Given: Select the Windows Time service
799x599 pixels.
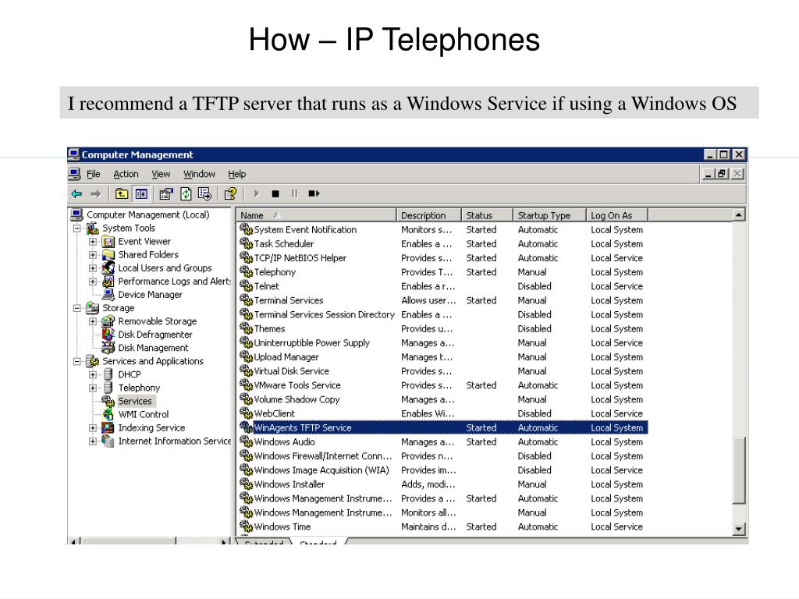Looking at the screenshot, I should tap(282, 526).
